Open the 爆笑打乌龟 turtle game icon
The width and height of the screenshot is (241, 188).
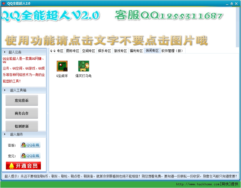pos(84,66)
